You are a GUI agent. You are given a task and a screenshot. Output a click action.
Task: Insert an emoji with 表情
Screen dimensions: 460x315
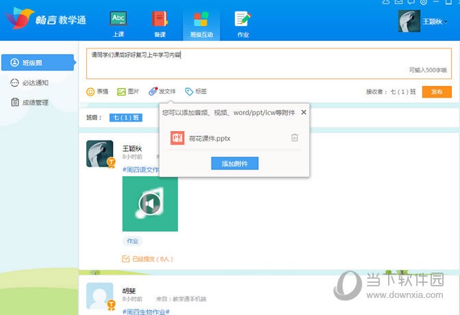97,92
